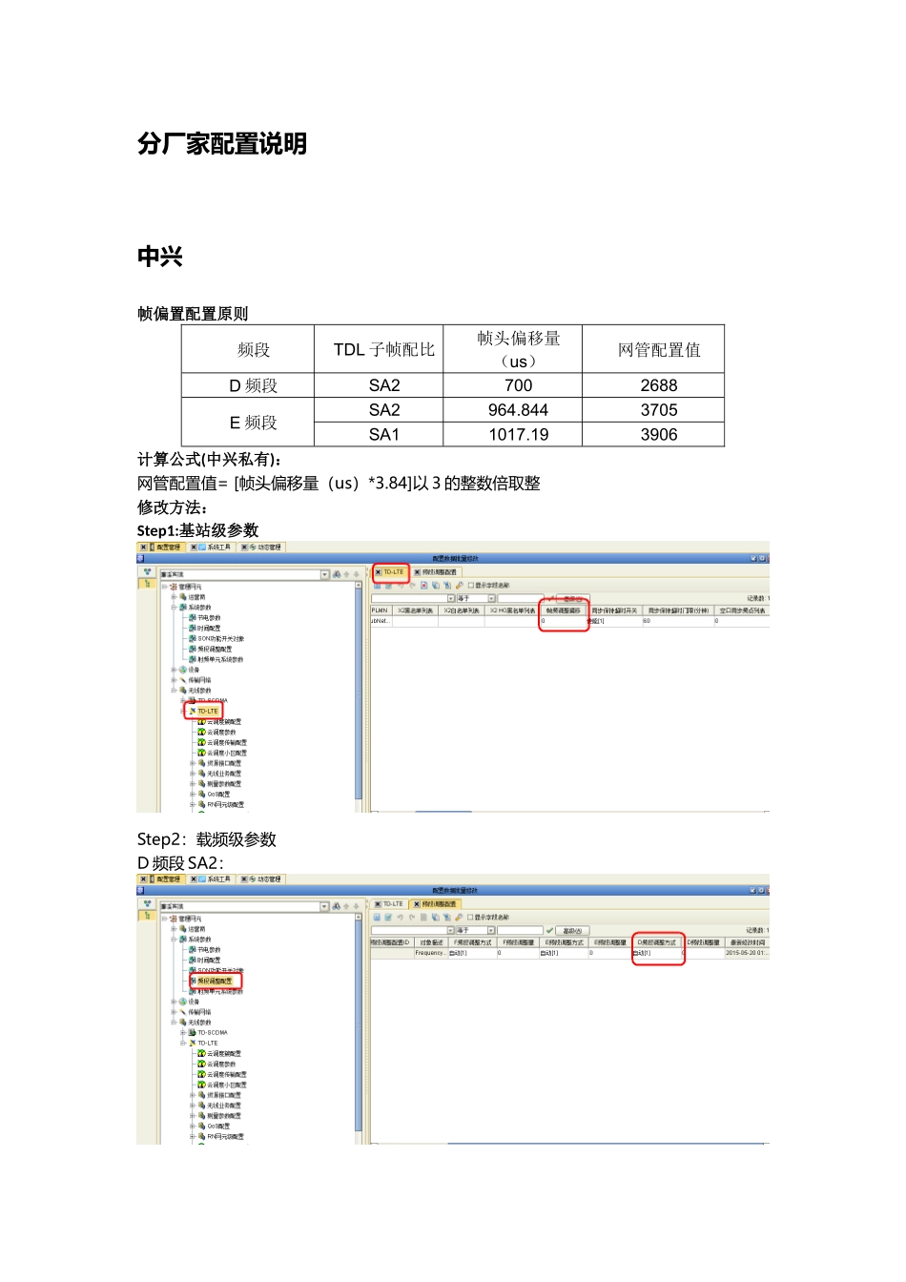906x1282 pixels.
Task: Click undo arrow toolbar icon in Step2 screenshot
Action: coord(401,917)
